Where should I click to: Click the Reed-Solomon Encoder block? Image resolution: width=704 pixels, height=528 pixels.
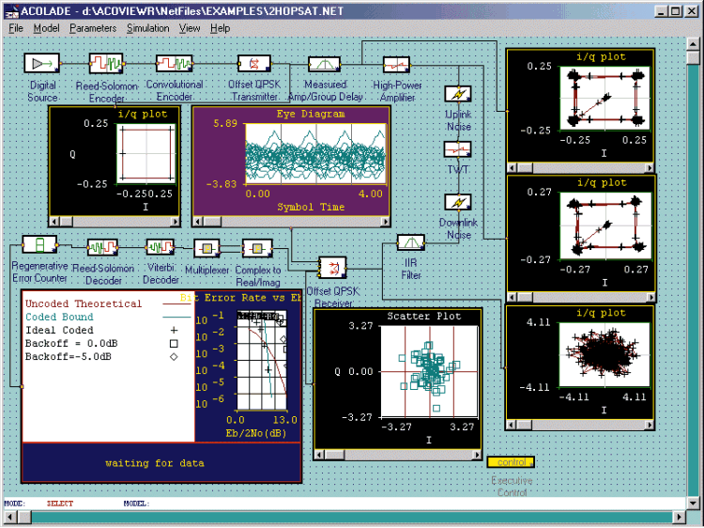[x=106, y=63]
